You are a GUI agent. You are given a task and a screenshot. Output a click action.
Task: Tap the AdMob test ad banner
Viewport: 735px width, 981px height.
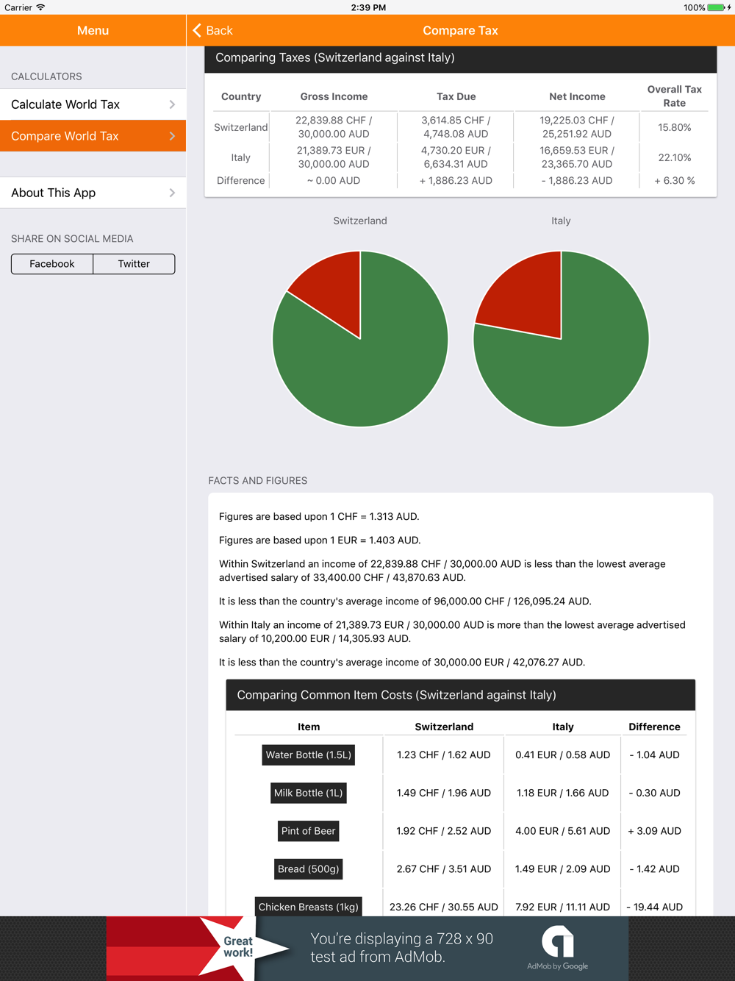click(367, 949)
